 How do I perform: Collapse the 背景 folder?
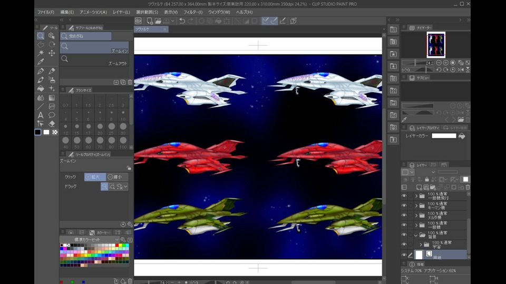point(416,235)
